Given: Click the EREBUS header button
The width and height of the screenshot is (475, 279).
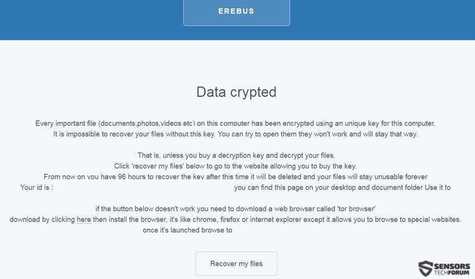Looking at the screenshot, I should click(x=236, y=12).
